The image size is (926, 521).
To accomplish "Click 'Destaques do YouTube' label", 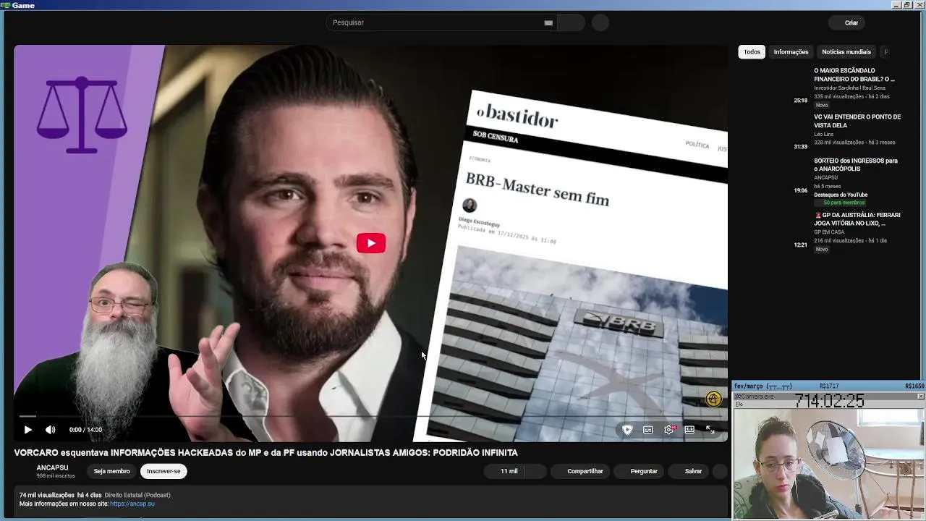I will (x=841, y=195).
